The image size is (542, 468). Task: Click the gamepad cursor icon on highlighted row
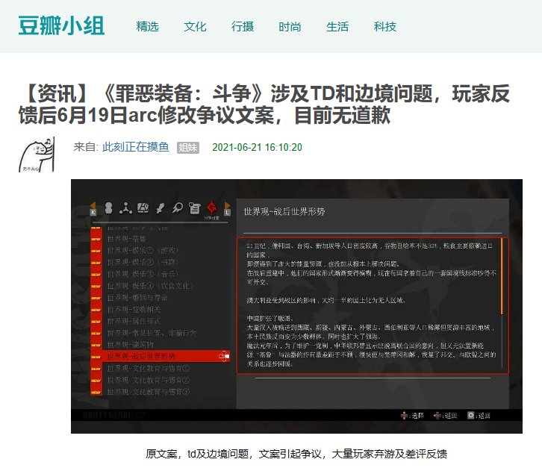(x=224, y=356)
